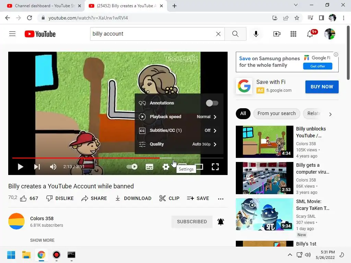351x263 pixels.
Task: SAVE video to playlist
Action: coord(198,198)
